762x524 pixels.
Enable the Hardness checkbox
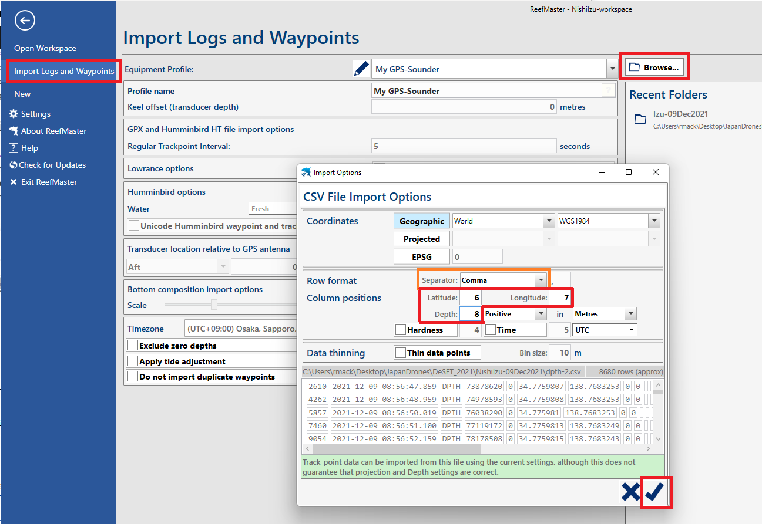(x=401, y=330)
